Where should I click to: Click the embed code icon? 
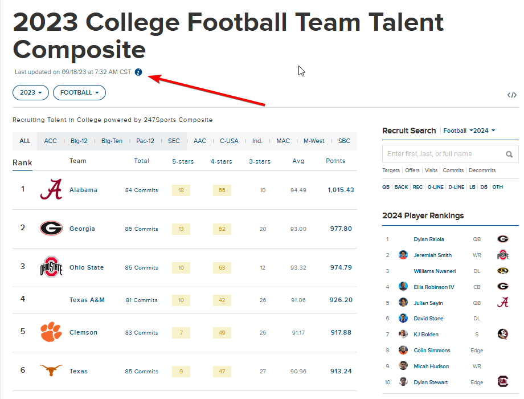[512, 95]
